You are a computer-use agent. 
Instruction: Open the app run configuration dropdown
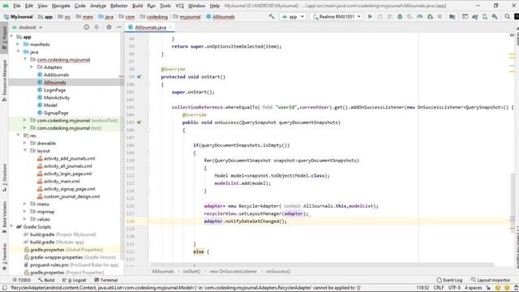pos(293,16)
